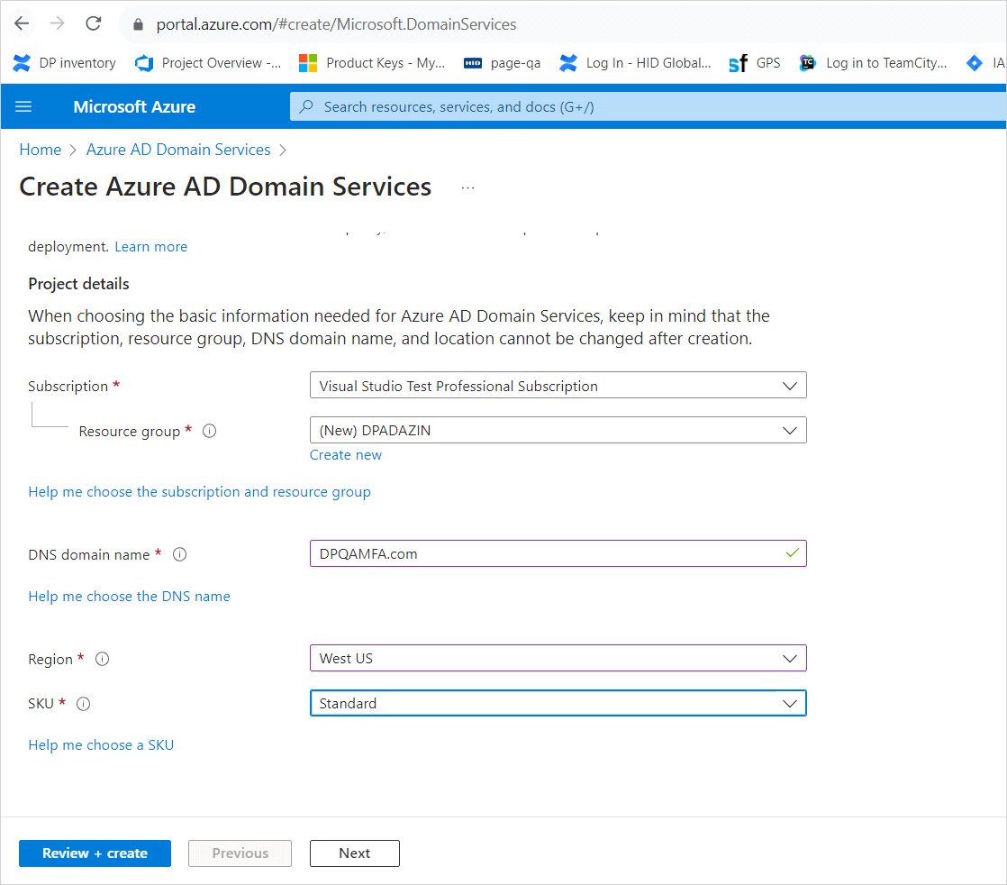
Task: Click the DNS domain name text field
Action: coord(545,554)
